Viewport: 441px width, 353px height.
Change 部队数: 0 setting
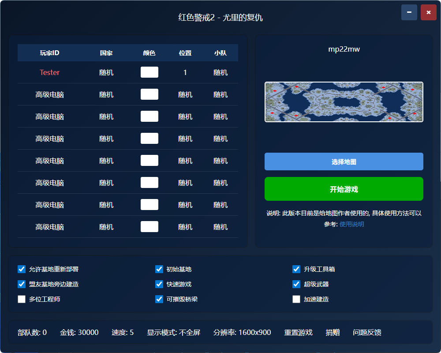[x=32, y=332]
